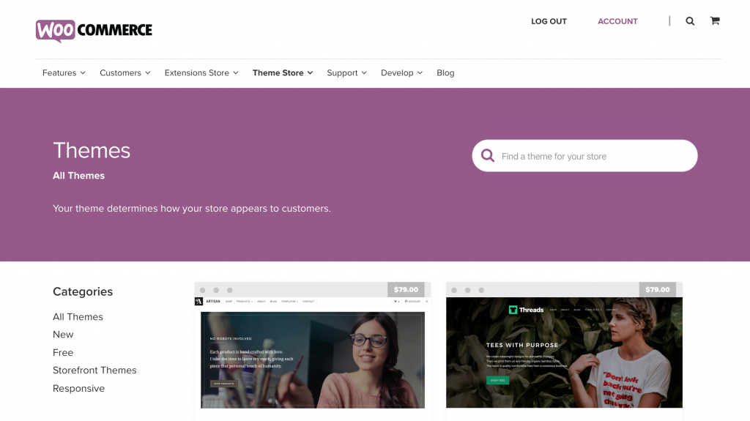Expand the Customers menu

point(125,72)
